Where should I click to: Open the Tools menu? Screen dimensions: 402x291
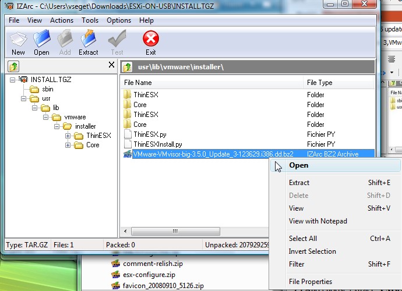pyautogui.click(x=90, y=20)
